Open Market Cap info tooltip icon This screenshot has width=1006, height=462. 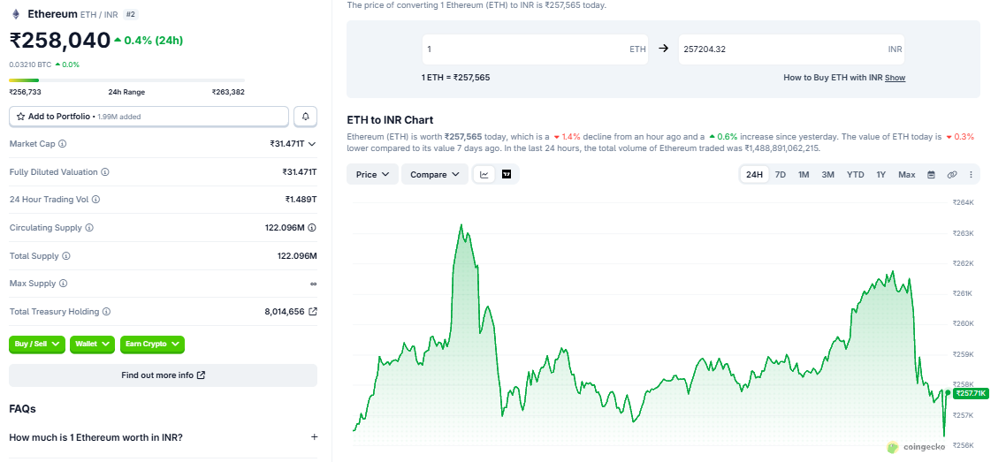pos(62,144)
